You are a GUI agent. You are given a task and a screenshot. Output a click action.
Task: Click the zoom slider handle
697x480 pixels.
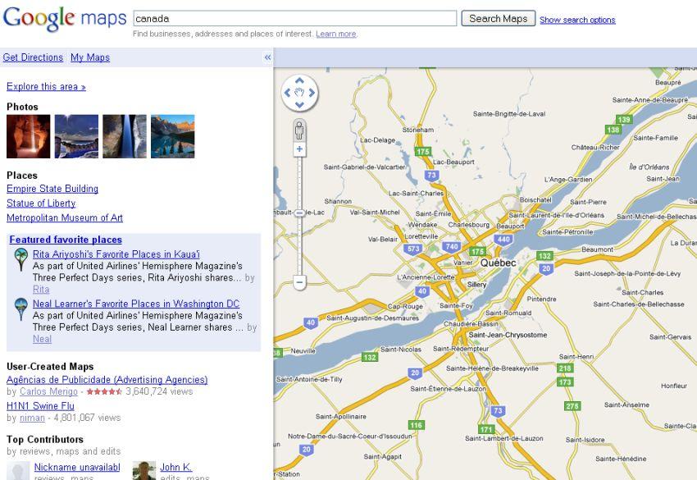point(299,213)
